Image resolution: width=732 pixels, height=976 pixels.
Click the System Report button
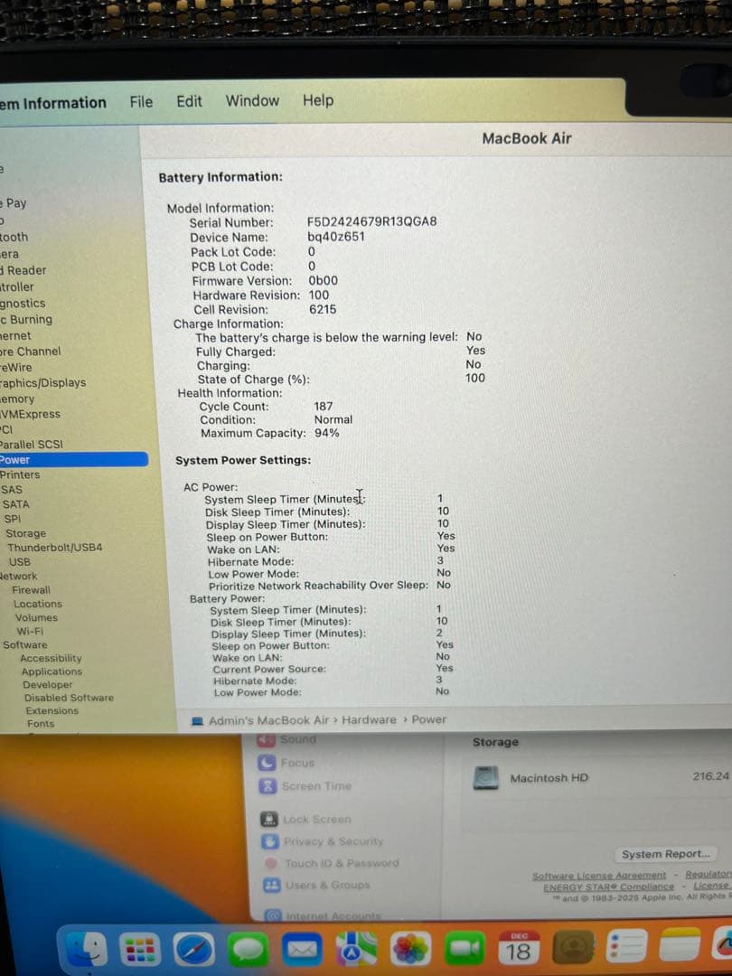click(665, 854)
